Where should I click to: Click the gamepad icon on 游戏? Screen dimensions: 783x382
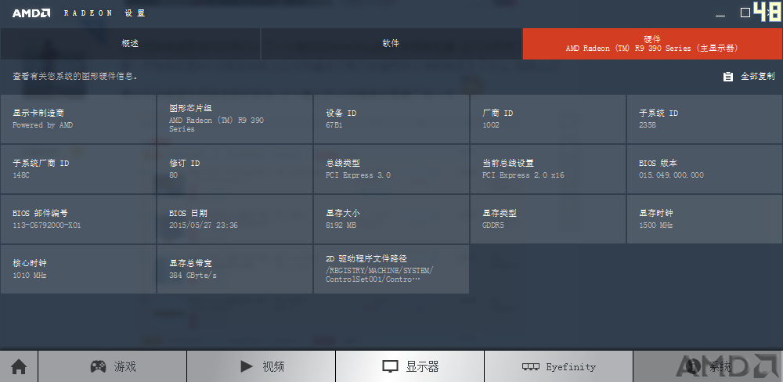click(x=98, y=366)
